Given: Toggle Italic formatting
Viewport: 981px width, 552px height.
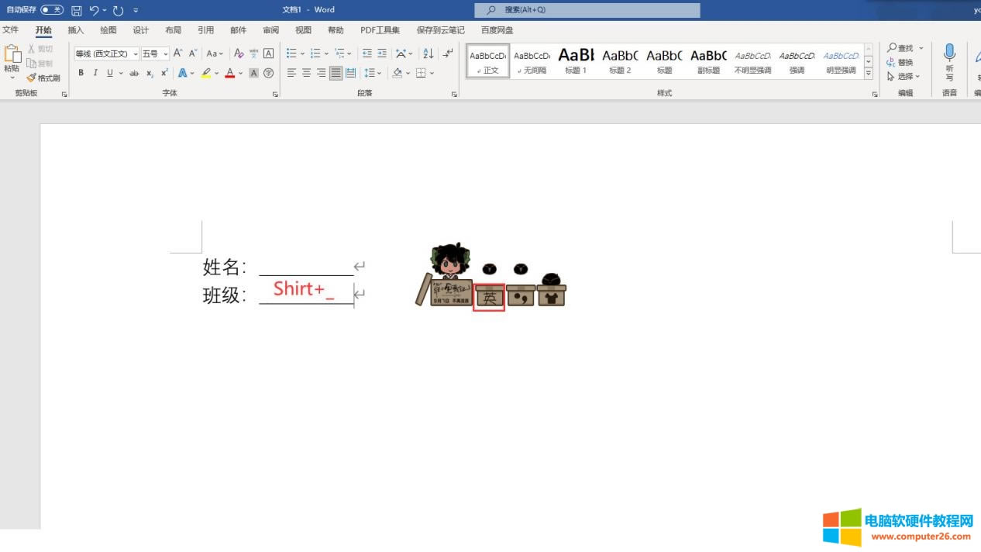Looking at the screenshot, I should click(95, 73).
